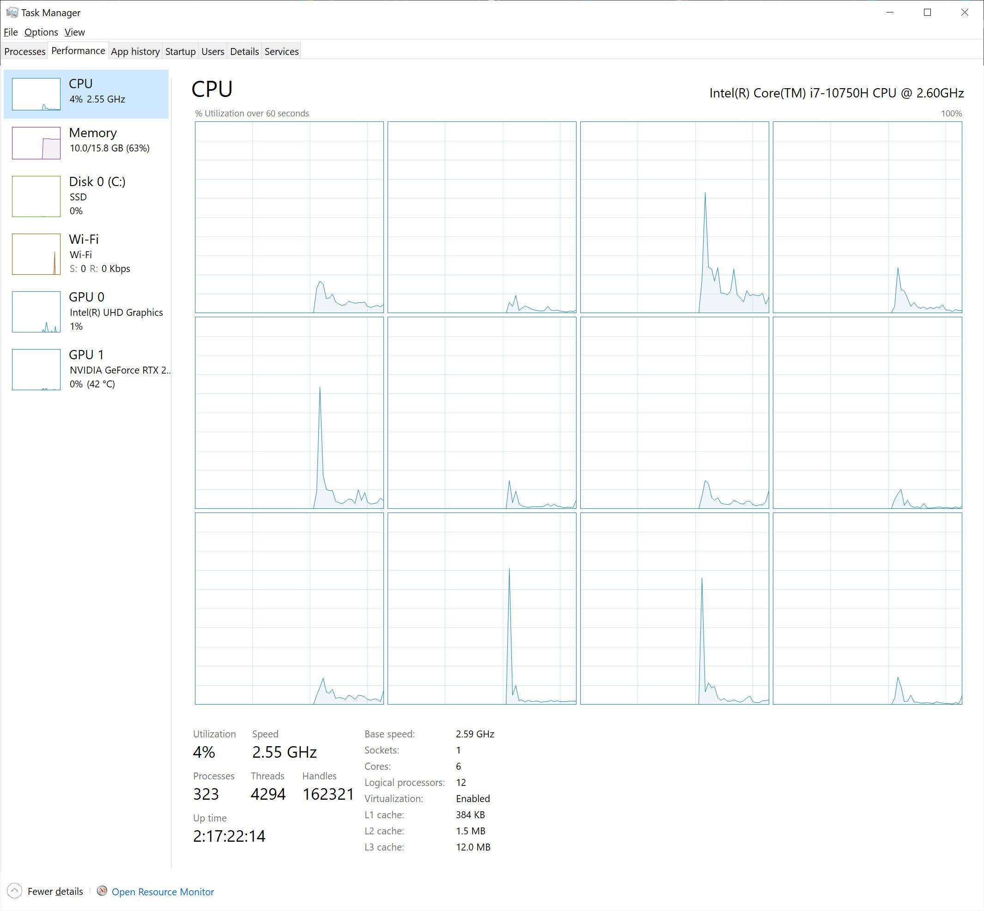Select the CPU mini graph thumbnail
This screenshot has height=911, width=984.
[36, 94]
